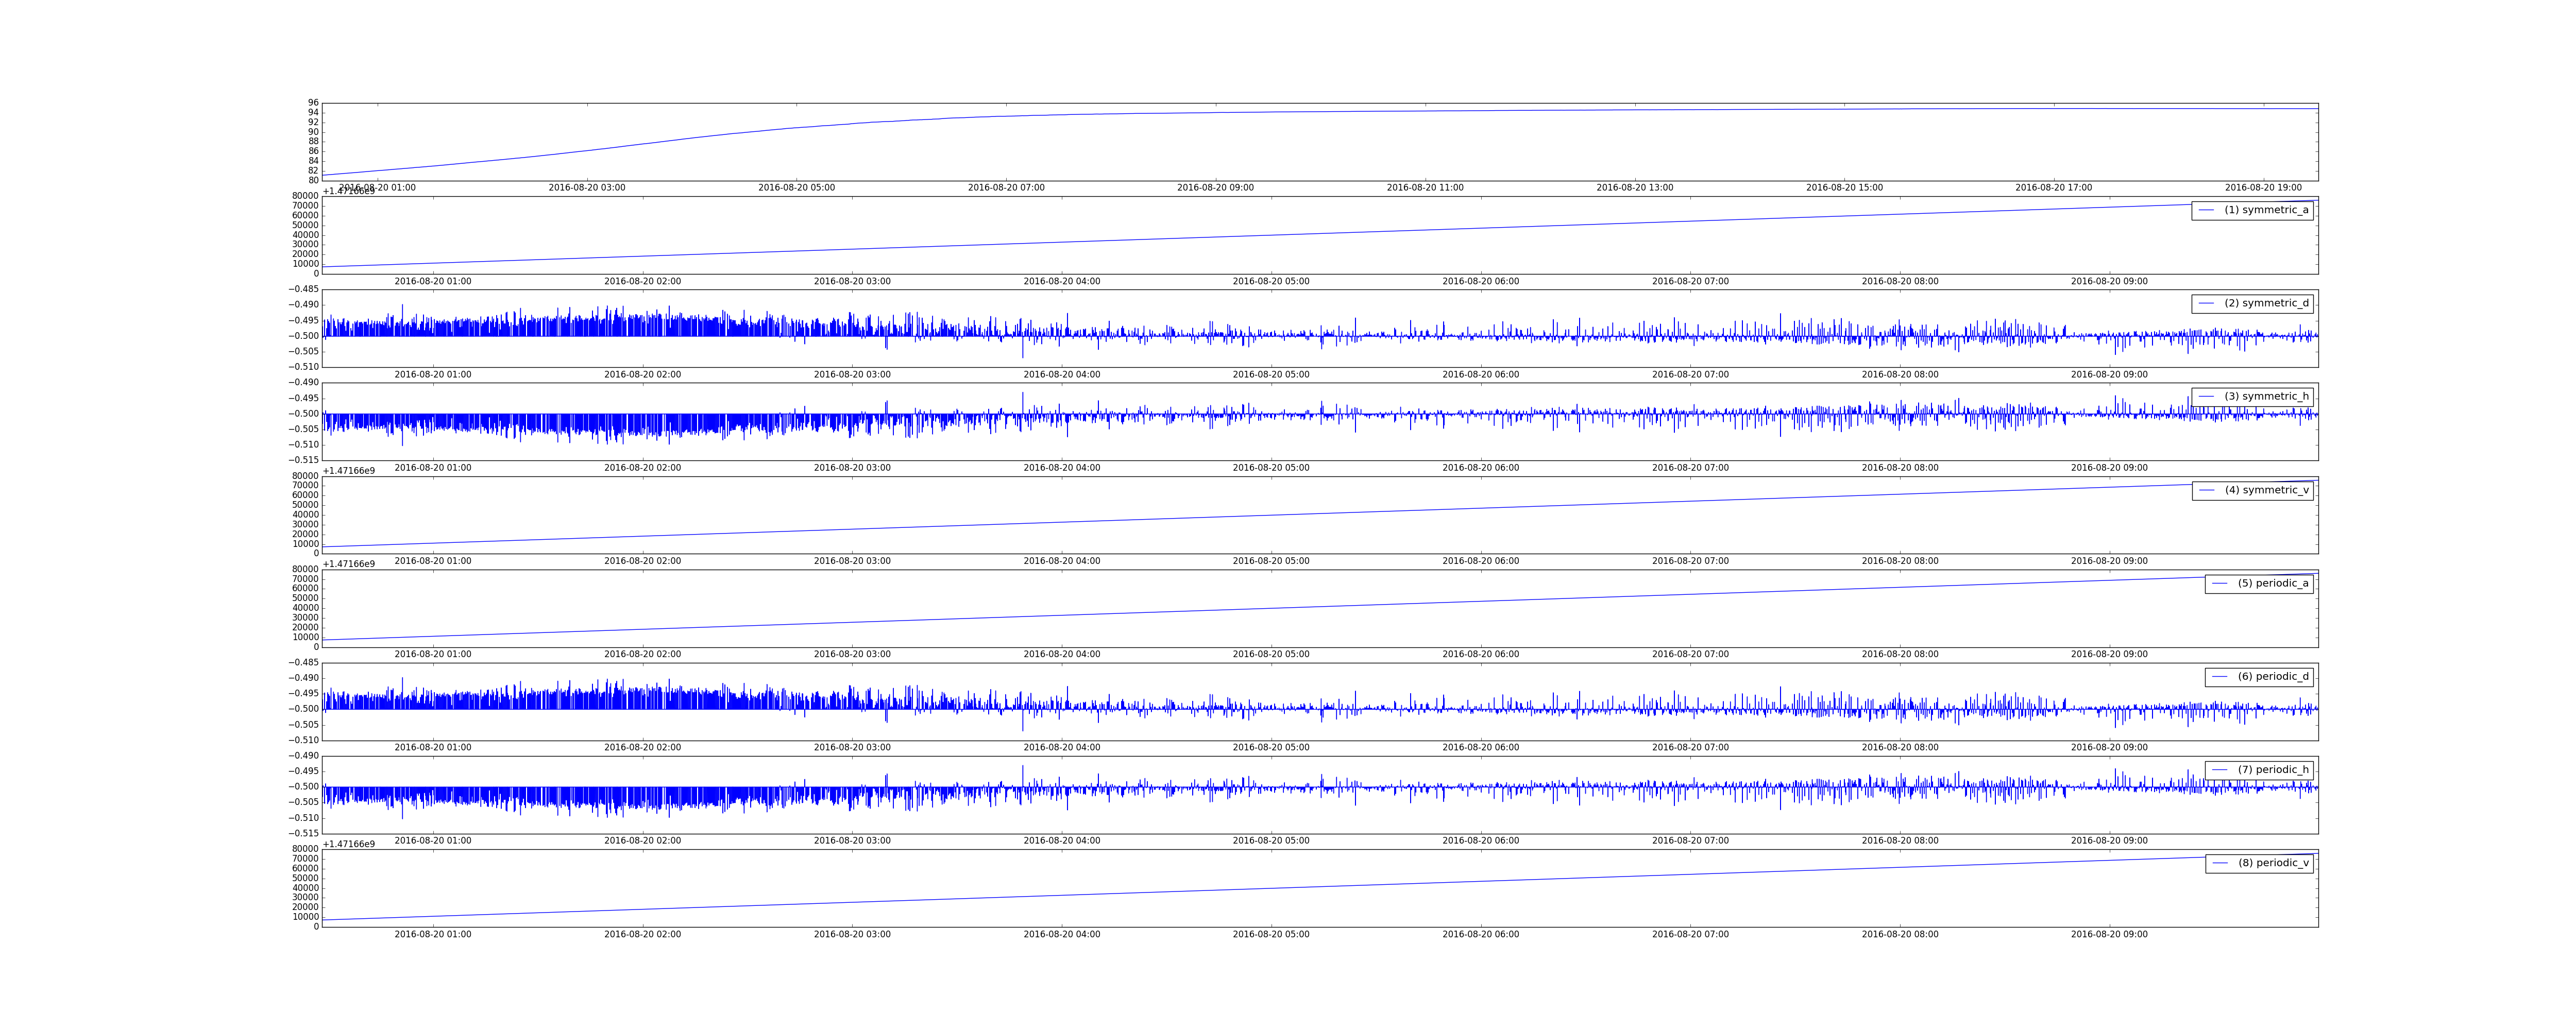Click the 2016-08-20 09:00 tick below periodic_v plot
2576x1030 pixels.
(x=2109, y=934)
